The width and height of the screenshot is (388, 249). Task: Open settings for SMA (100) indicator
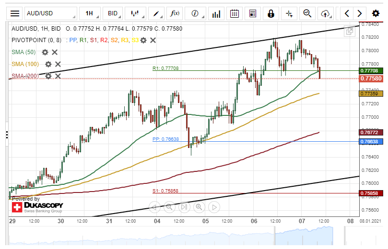tap(48, 64)
